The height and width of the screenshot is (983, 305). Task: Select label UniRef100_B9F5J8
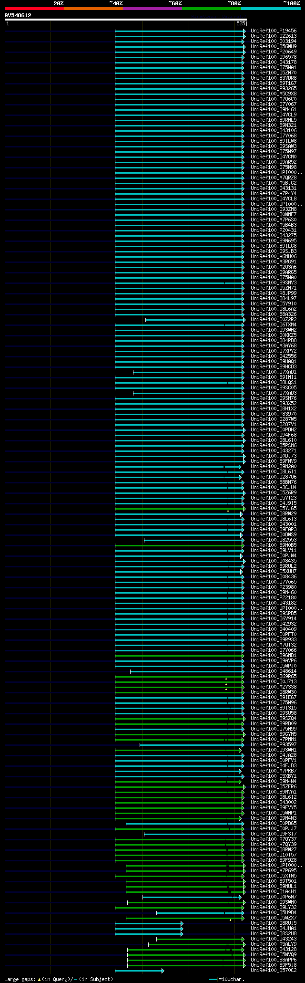tap(274, 965)
